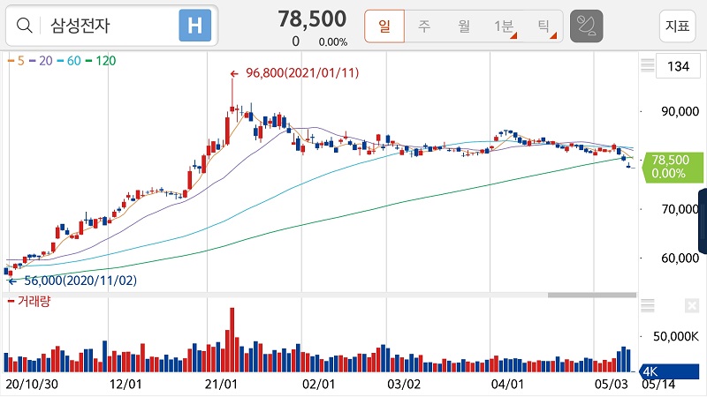
Task: Click the 5-day moving average legend
Action: pyautogui.click(x=16, y=61)
